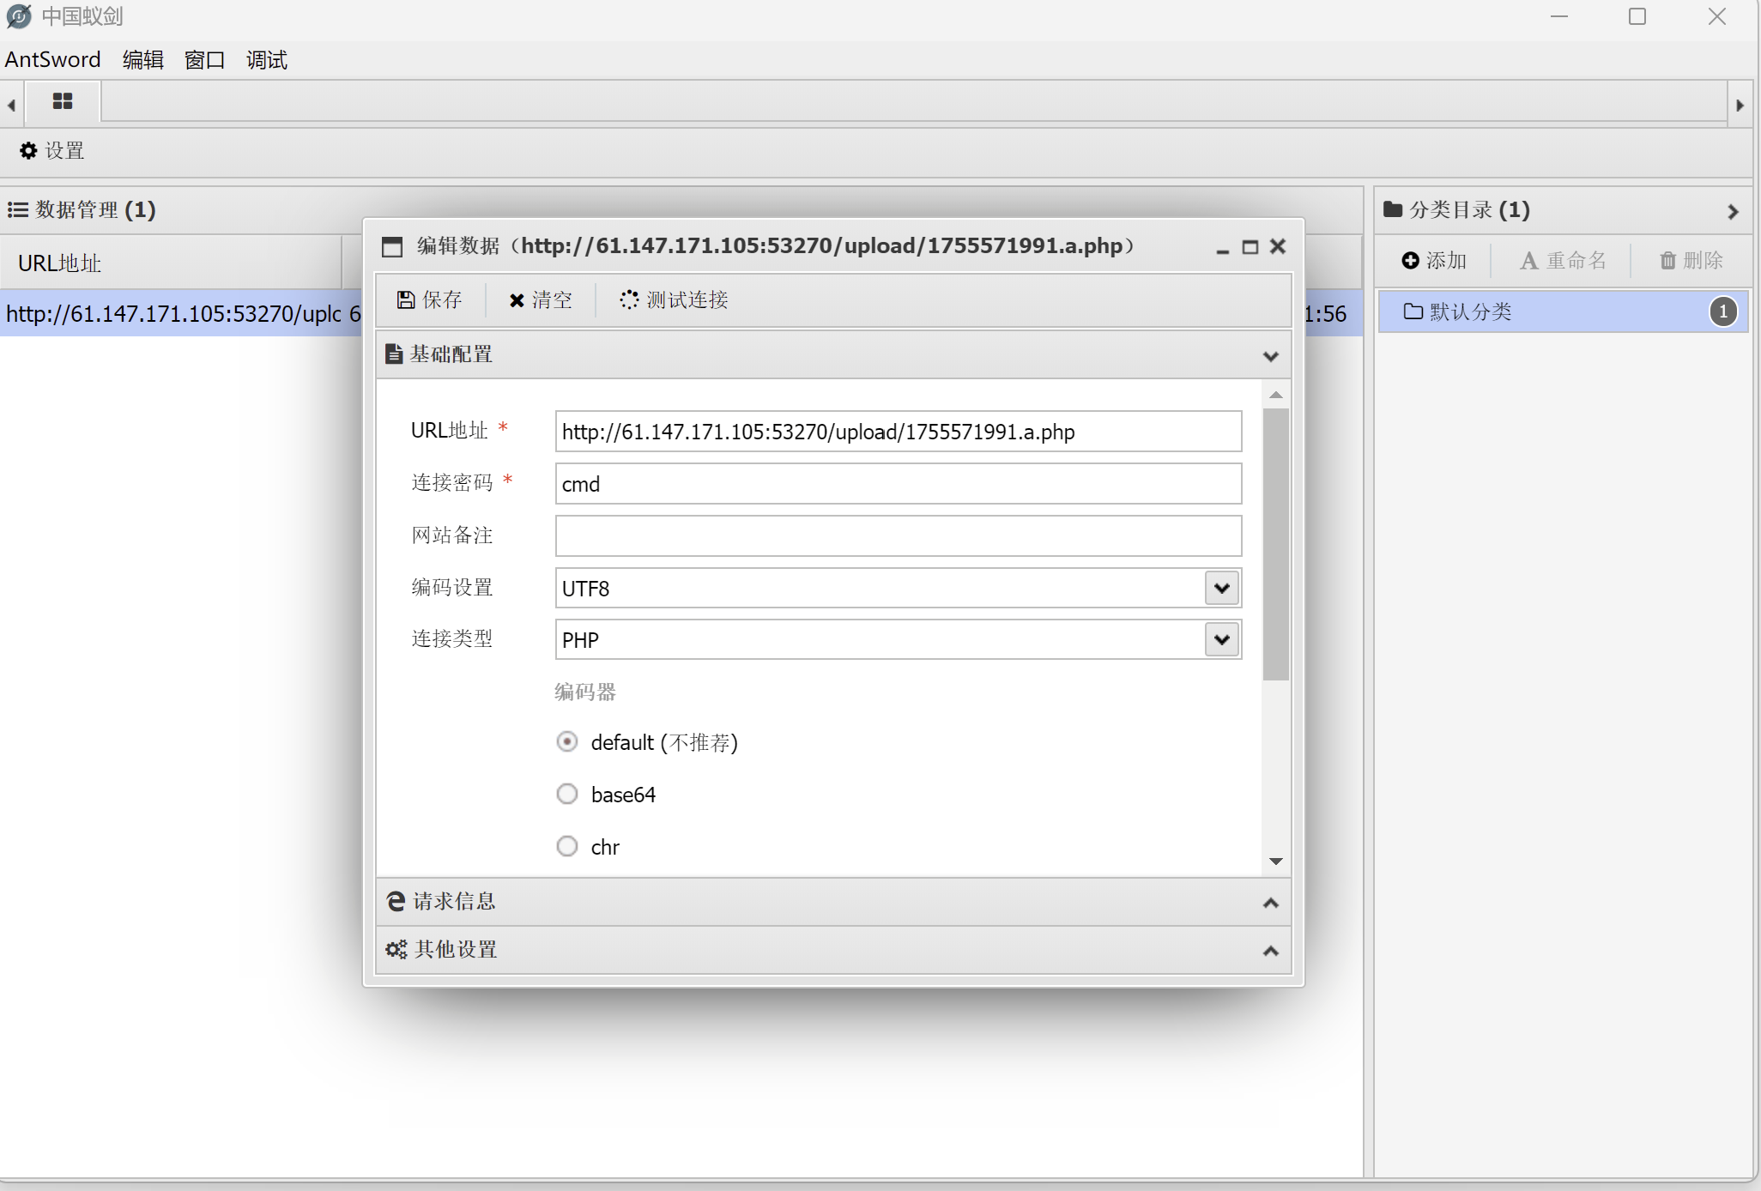Image resolution: width=1761 pixels, height=1191 pixels.
Task: Click the Clear (清空) X icon
Action: click(x=517, y=300)
